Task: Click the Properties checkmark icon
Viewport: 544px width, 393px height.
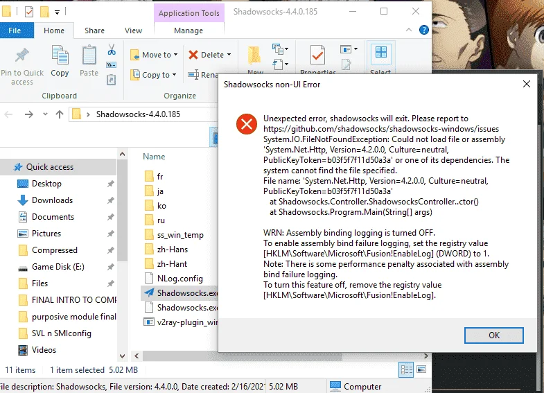Action: tap(318, 55)
